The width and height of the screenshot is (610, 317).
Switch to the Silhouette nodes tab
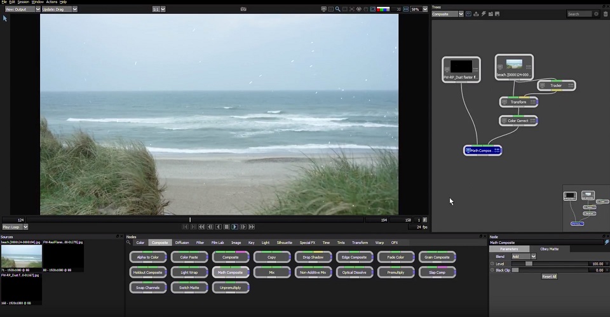[x=285, y=242]
